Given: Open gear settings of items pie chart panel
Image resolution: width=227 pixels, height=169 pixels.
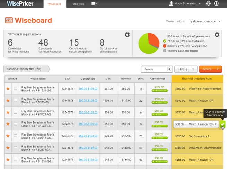Looking at the screenshot, I should [x=217, y=35].
